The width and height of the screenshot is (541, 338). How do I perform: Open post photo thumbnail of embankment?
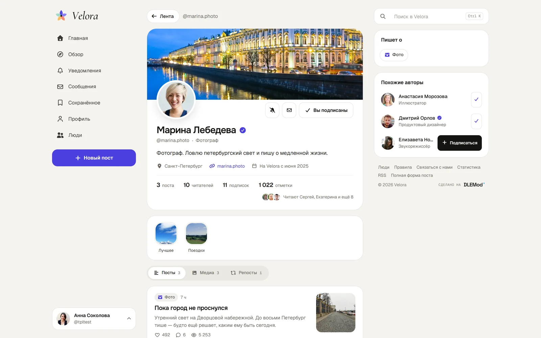[x=336, y=313]
